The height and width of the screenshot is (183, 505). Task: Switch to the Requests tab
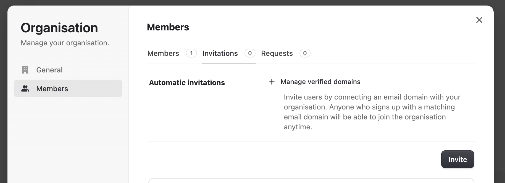point(286,53)
